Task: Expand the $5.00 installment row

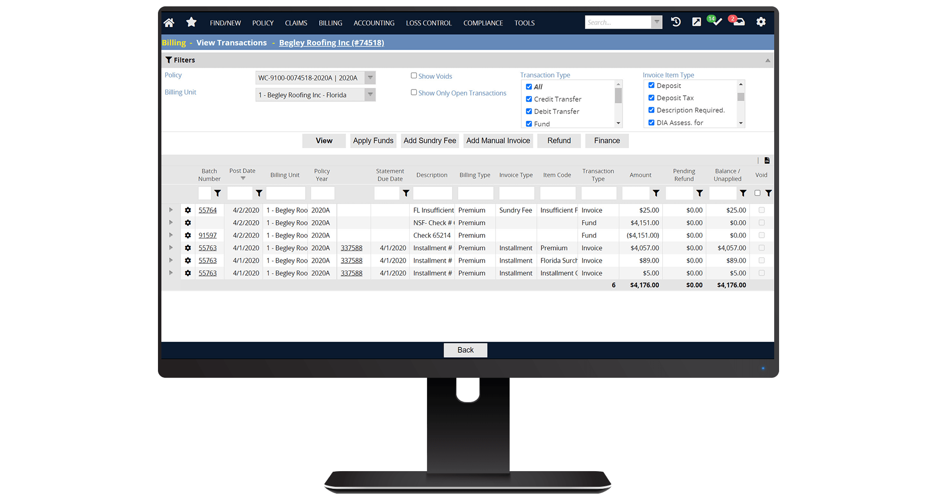Action: 171,273
